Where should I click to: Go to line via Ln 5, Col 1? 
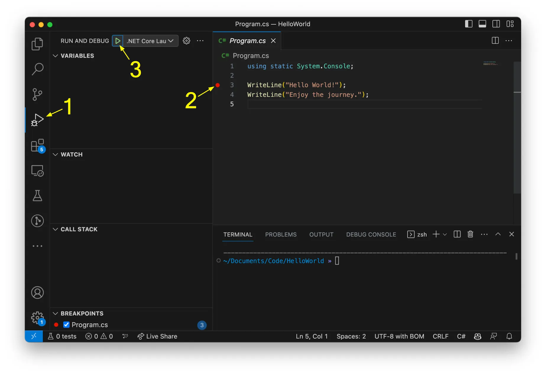coord(312,336)
